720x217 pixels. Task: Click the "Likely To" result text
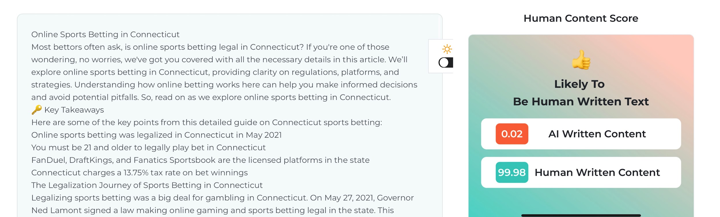579,84
